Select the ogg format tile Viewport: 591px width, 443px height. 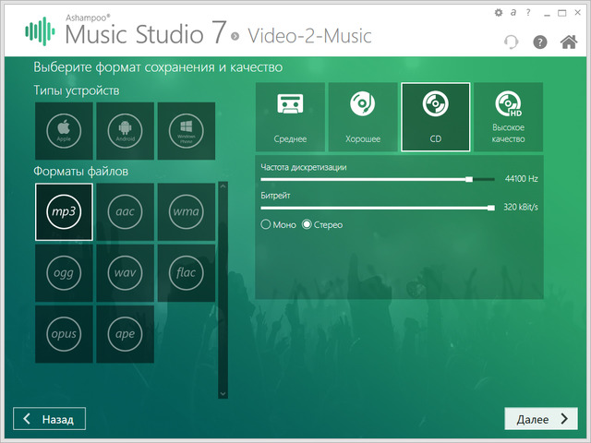[64, 272]
